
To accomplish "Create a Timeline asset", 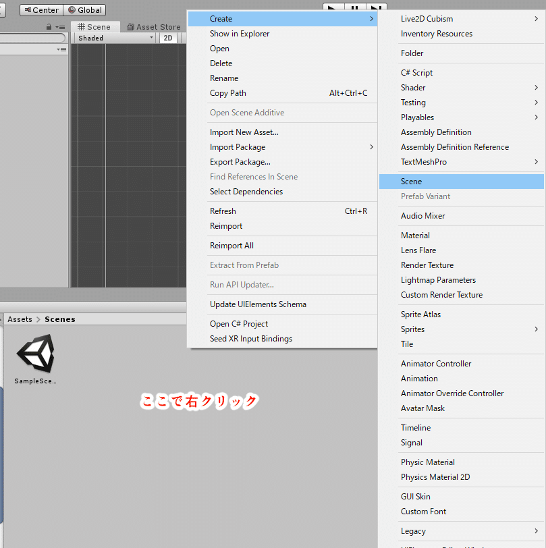I will tap(462, 428).
